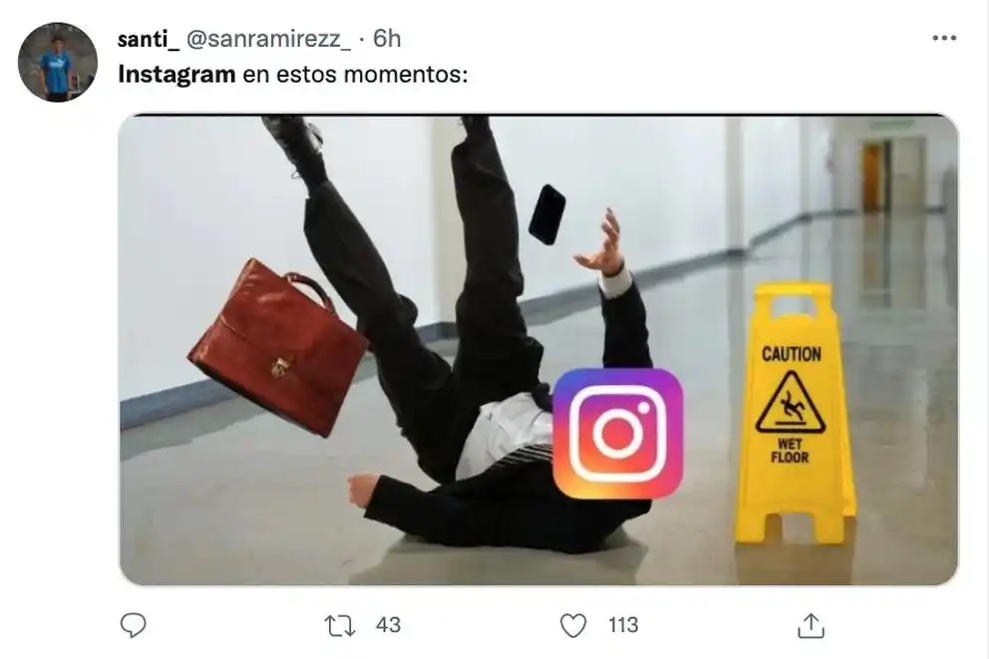The width and height of the screenshot is (989, 659).
Task: Click the falling black phone in the image
Action: (x=546, y=213)
